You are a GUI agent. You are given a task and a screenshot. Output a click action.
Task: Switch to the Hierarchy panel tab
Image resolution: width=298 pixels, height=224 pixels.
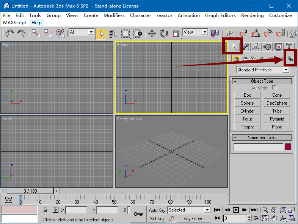pos(257,47)
